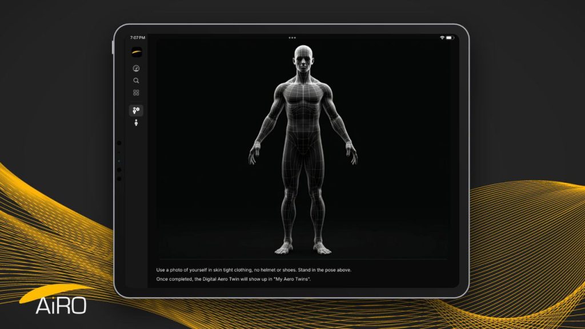Click the wireframe model's feet
The height and width of the screenshot is (329, 585).
303,248
